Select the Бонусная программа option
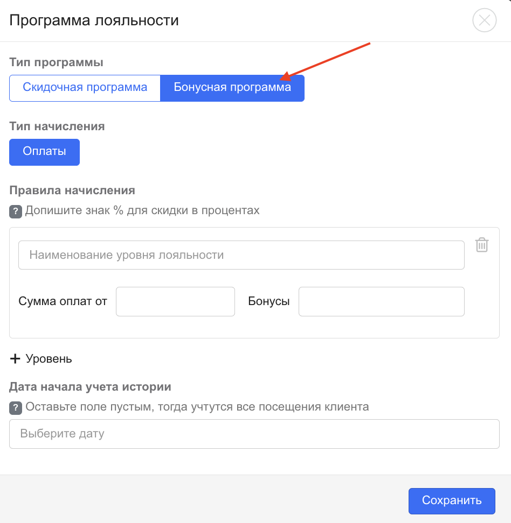 [x=232, y=88]
